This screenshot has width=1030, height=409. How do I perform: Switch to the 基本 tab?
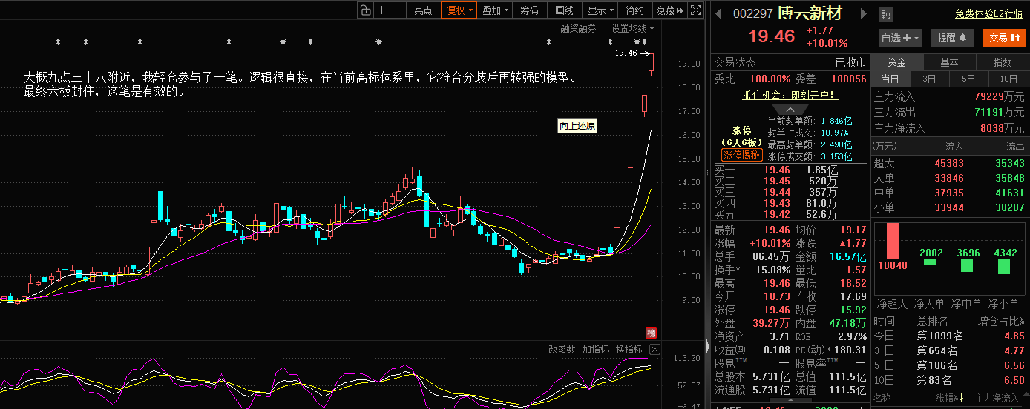click(x=949, y=63)
